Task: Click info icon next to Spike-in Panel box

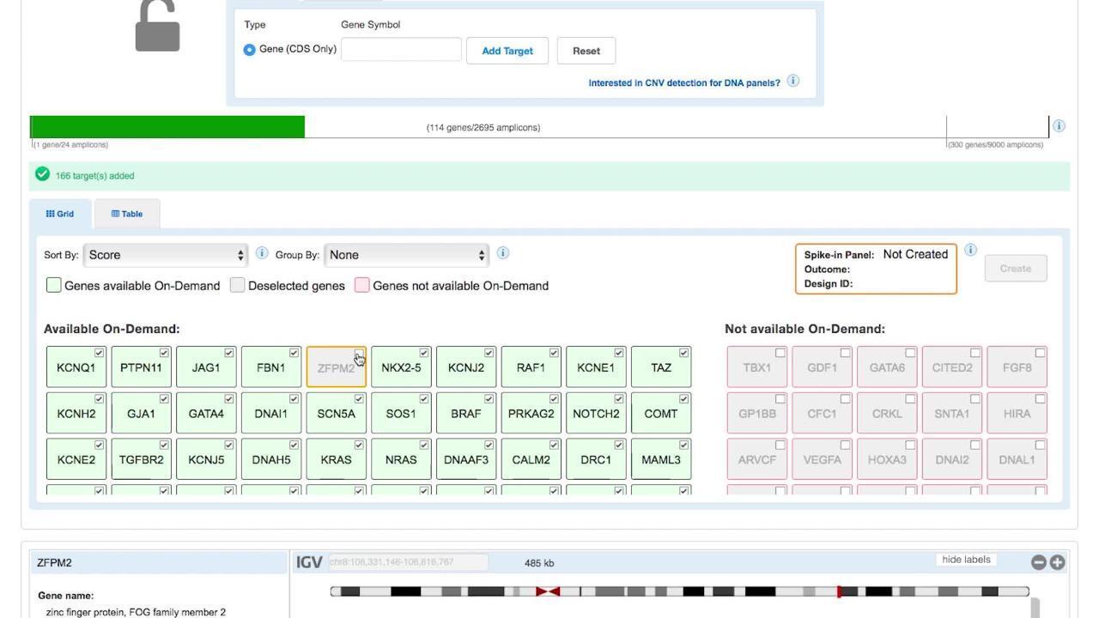Action: [970, 250]
